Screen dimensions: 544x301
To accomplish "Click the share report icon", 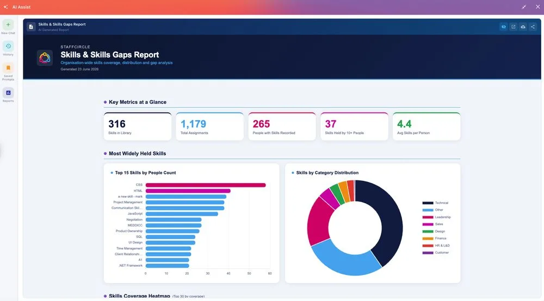I will [x=533, y=27].
